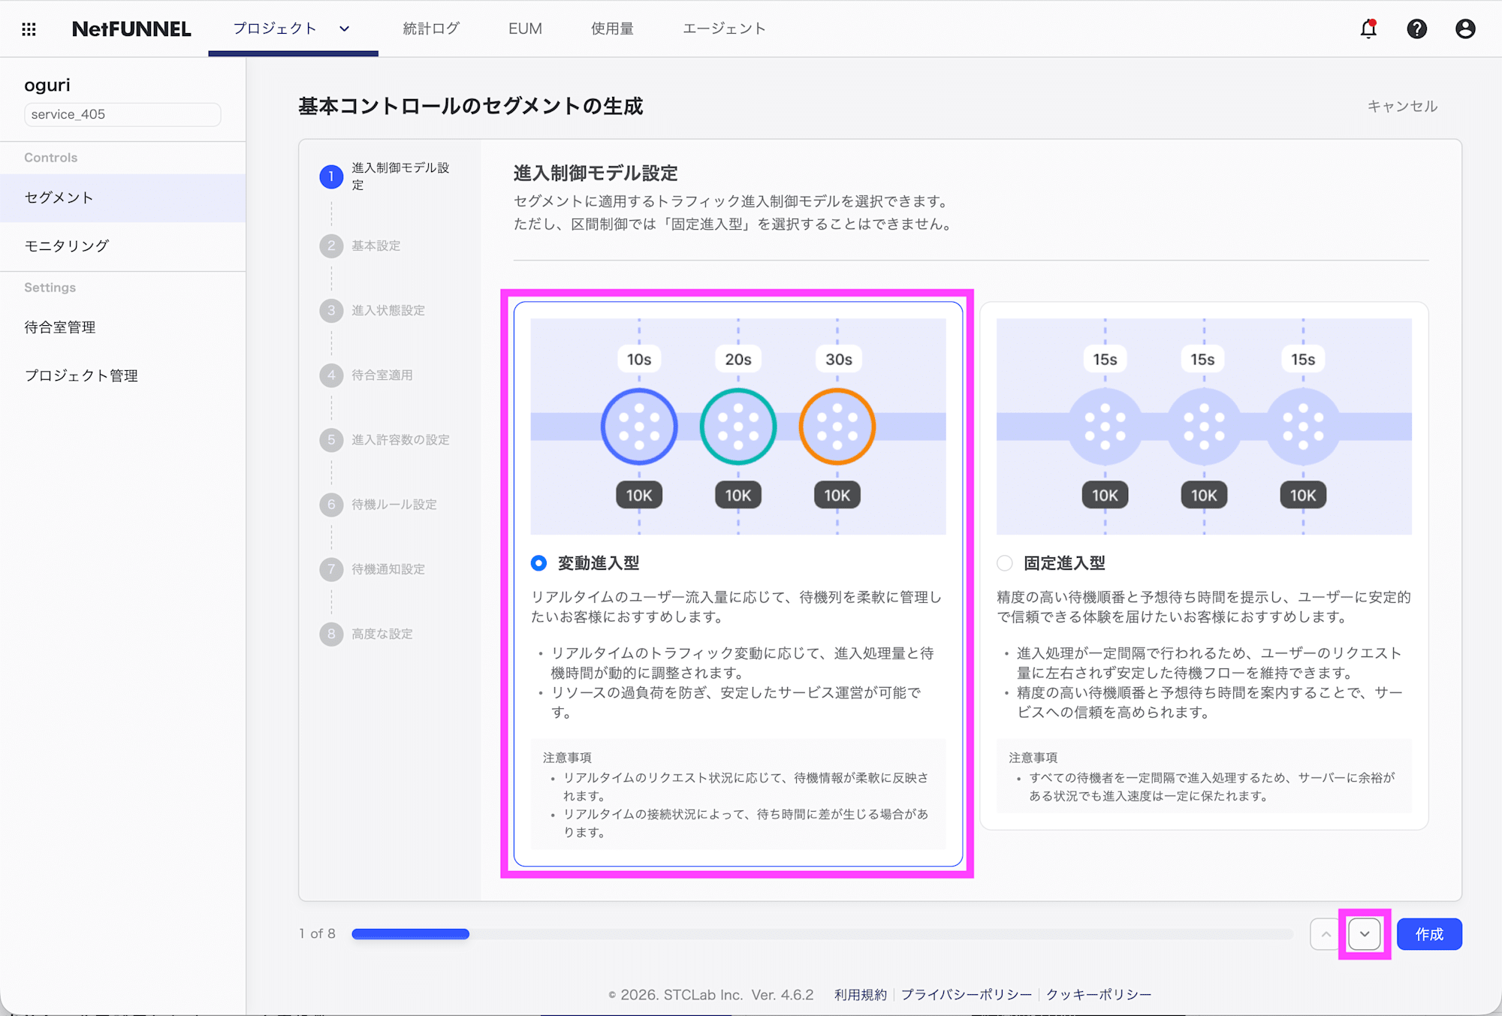1502x1016 pixels.
Task: Switch to the EUM tab
Action: coord(525,29)
